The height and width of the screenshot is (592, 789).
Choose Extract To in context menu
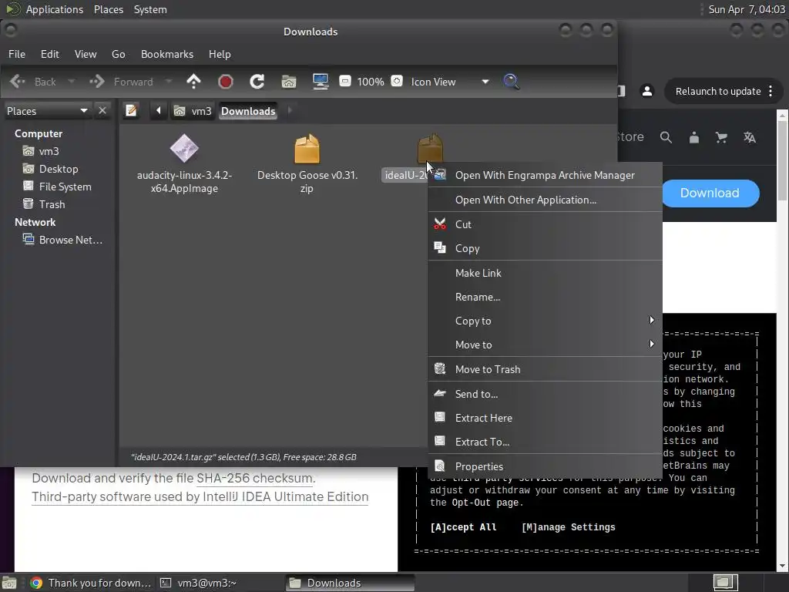pos(545,442)
